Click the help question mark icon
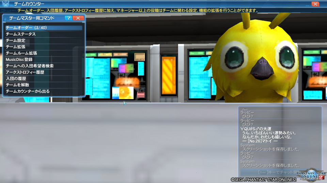This screenshot has height=183, width=327. click(x=68, y=18)
